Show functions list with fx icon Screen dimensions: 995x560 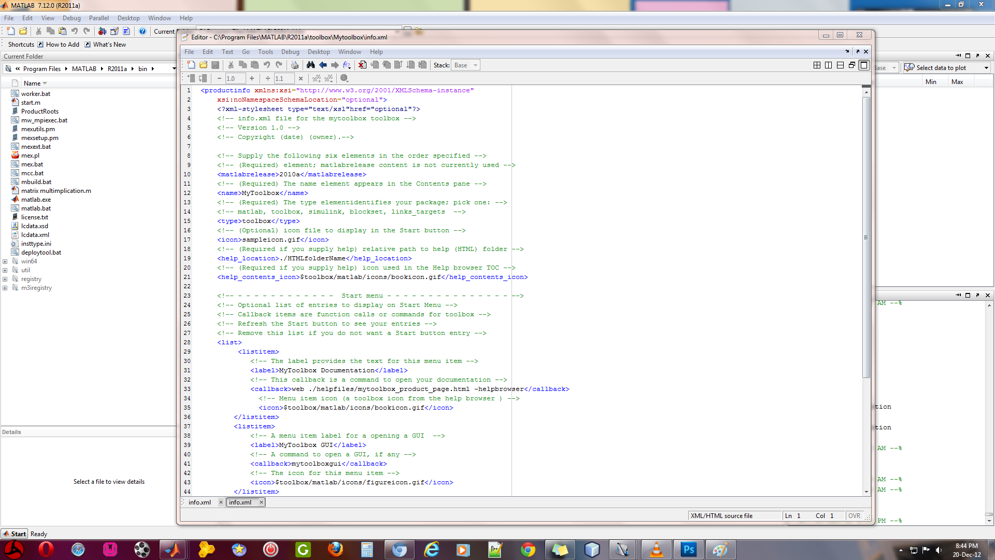(x=347, y=65)
